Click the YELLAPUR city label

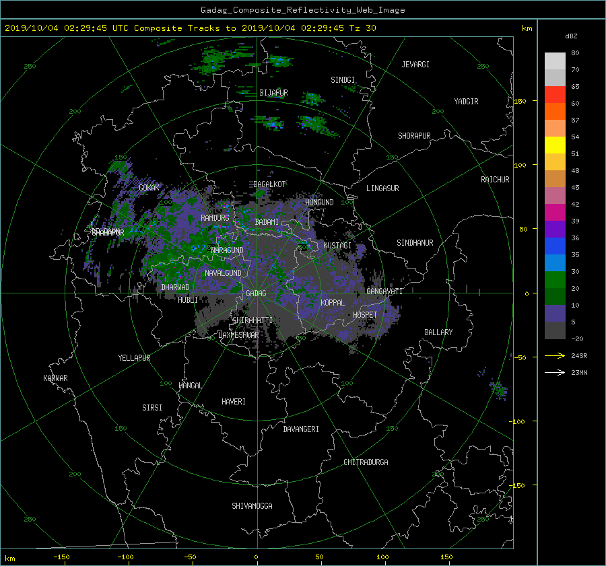pyautogui.click(x=134, y=358)
